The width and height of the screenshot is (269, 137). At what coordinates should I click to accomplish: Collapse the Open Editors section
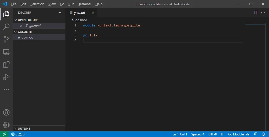pos(28,20)
